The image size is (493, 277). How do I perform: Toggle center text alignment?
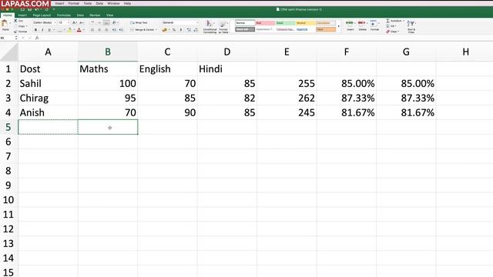pos(99,30)
